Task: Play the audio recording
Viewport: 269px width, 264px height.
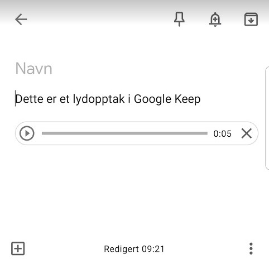Action: [x=27, y=133]
